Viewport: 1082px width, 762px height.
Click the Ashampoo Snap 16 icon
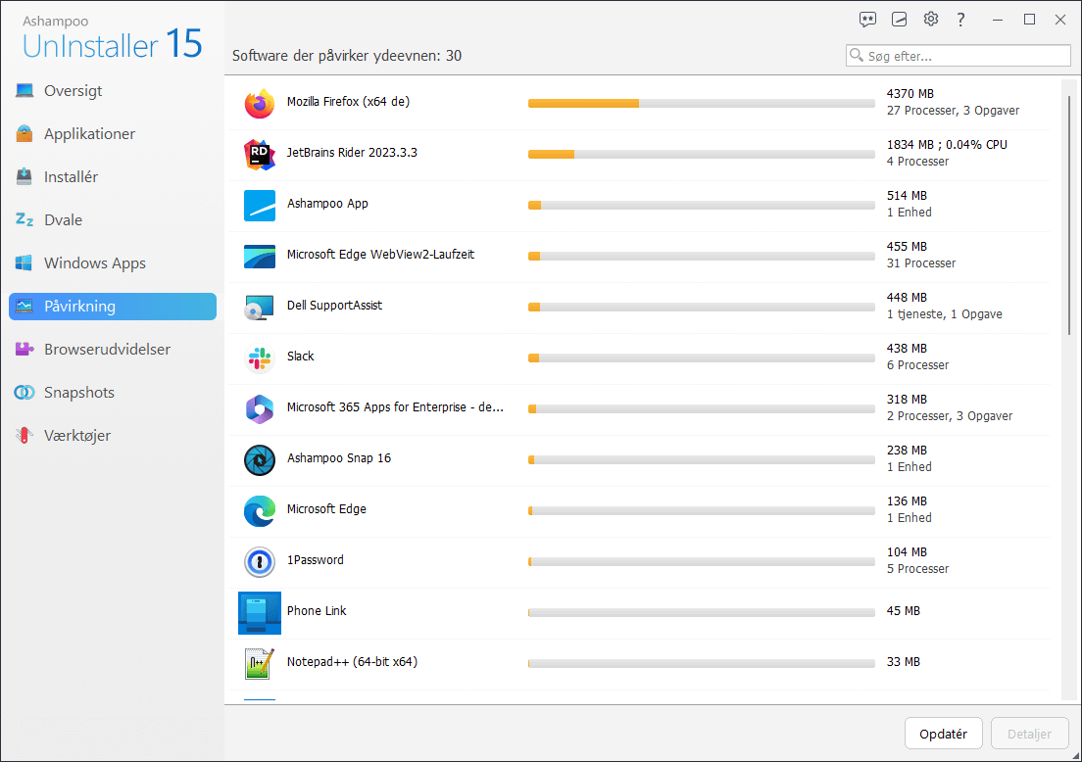[x=260, y=460]
